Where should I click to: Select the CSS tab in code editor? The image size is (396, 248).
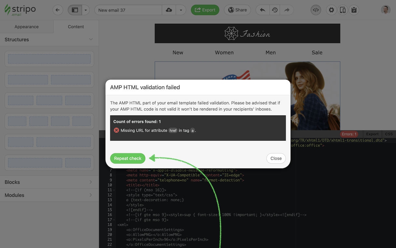tap(389, 134)
